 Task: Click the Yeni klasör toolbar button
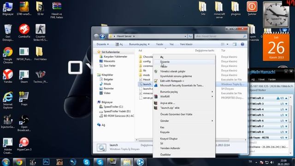(x=186, y=44)
